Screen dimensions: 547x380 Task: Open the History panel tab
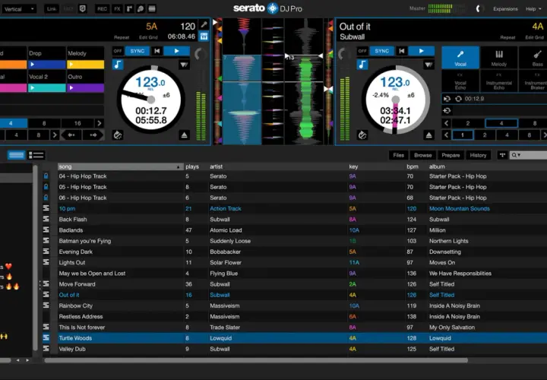point(478,155)
